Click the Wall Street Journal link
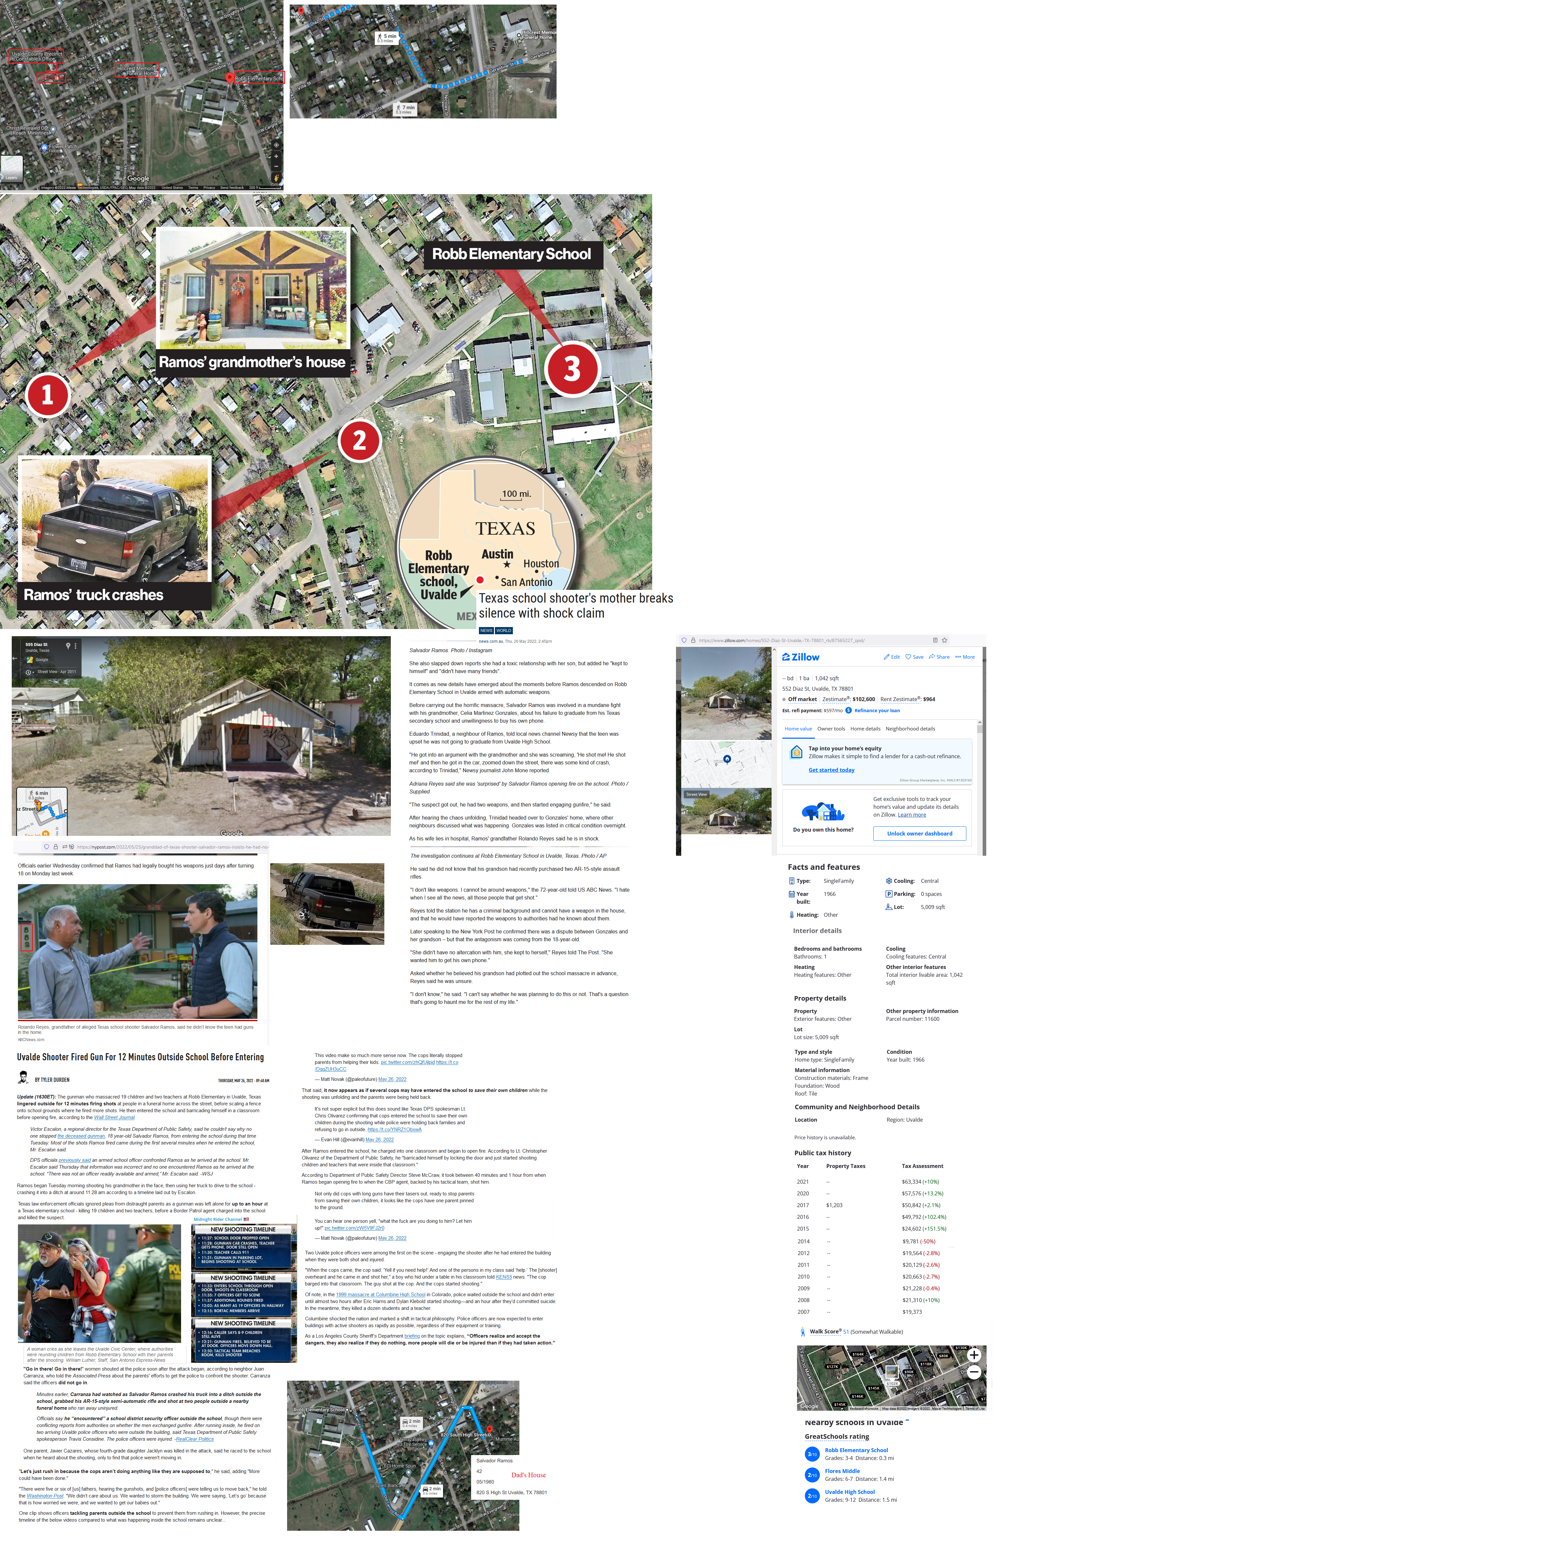 tap(114, 1117)
